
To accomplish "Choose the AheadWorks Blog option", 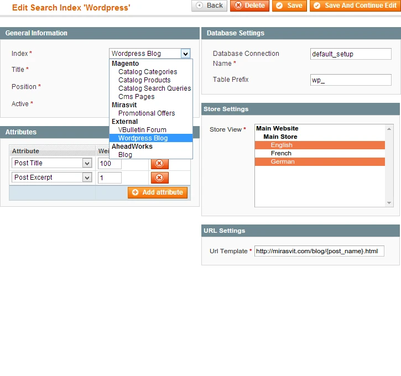I will pos(125,155).
